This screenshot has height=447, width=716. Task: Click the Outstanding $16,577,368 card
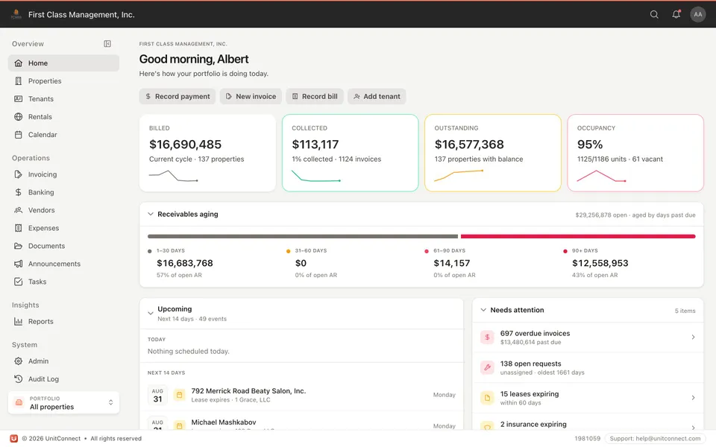click(493, 153)
